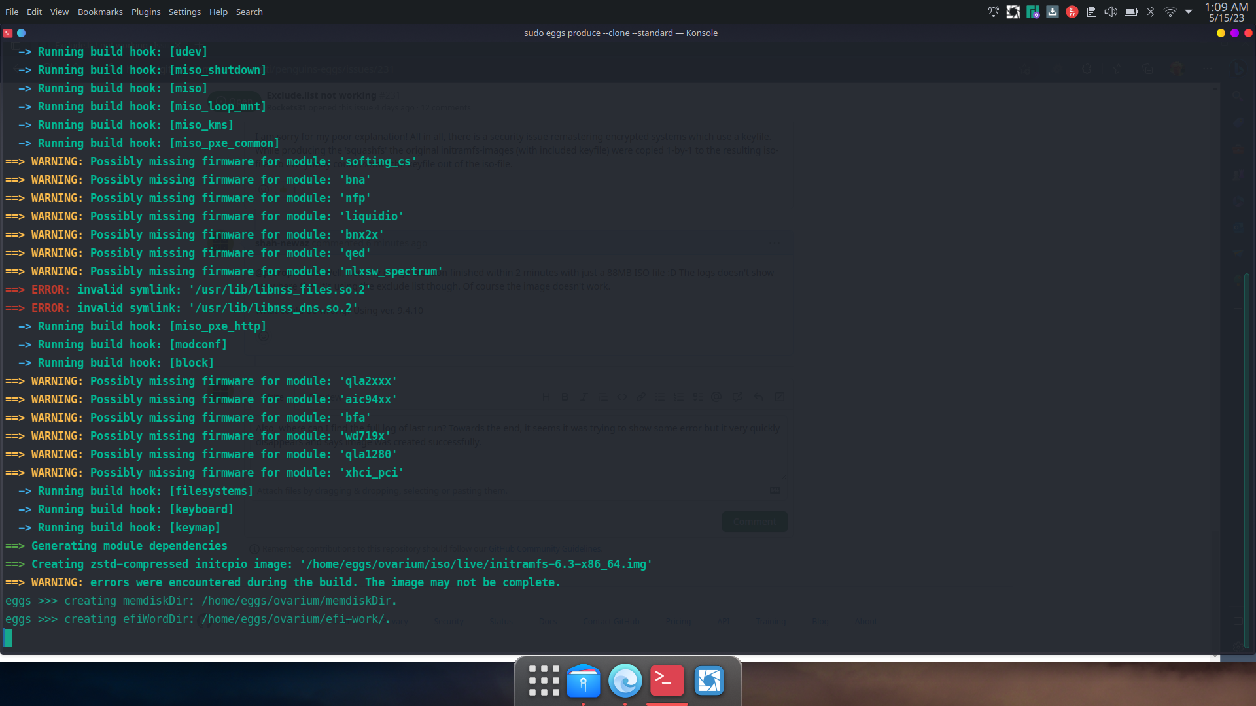The image size is (1256, 706).
Task: Open the GitHub profile avatar menu
Action: tap(1176, 69)
